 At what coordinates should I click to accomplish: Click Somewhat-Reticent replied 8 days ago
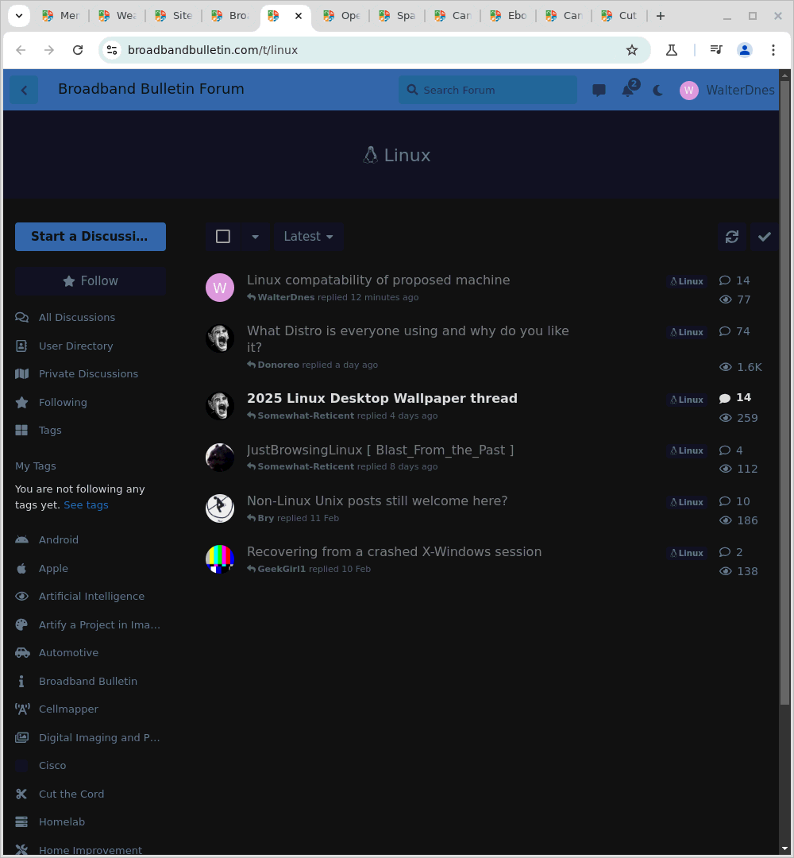[342, 467]
